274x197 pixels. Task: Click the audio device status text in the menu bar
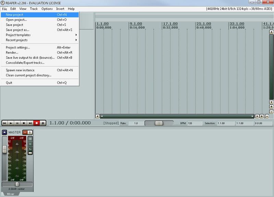pos(239,9)
